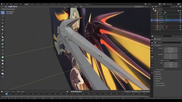This screenshot has height=102, width=182.
Task: Activate the 3D Cursor tool
Action: (x=3, y=16)
